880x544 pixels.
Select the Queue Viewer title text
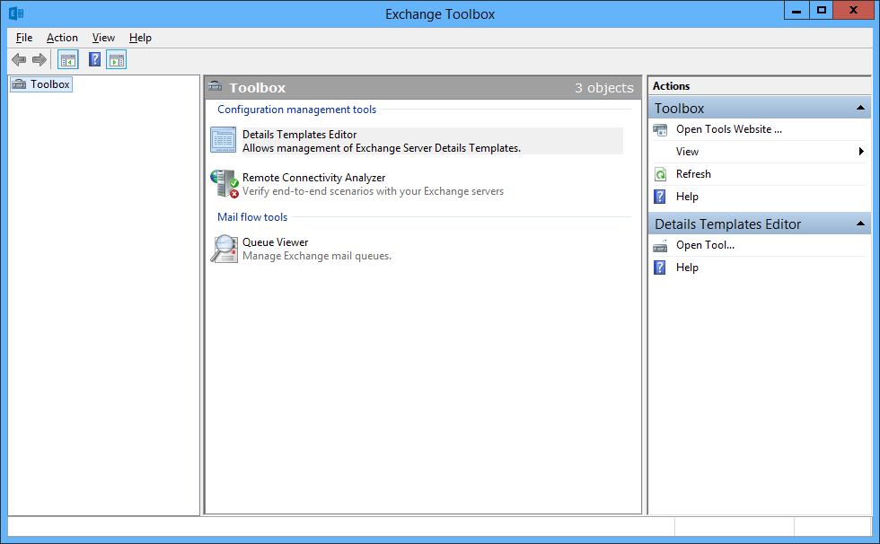[x=275, y=242]
